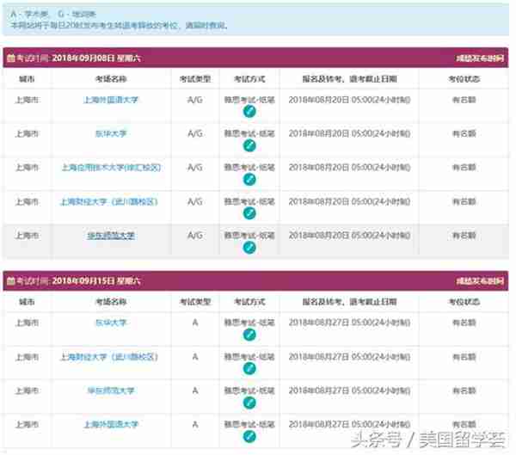The width and height of the screenshot is (516, 455).
Task: Click the 2018年09月15日 星期六 exam date heading
Action: tap(96, 281)
